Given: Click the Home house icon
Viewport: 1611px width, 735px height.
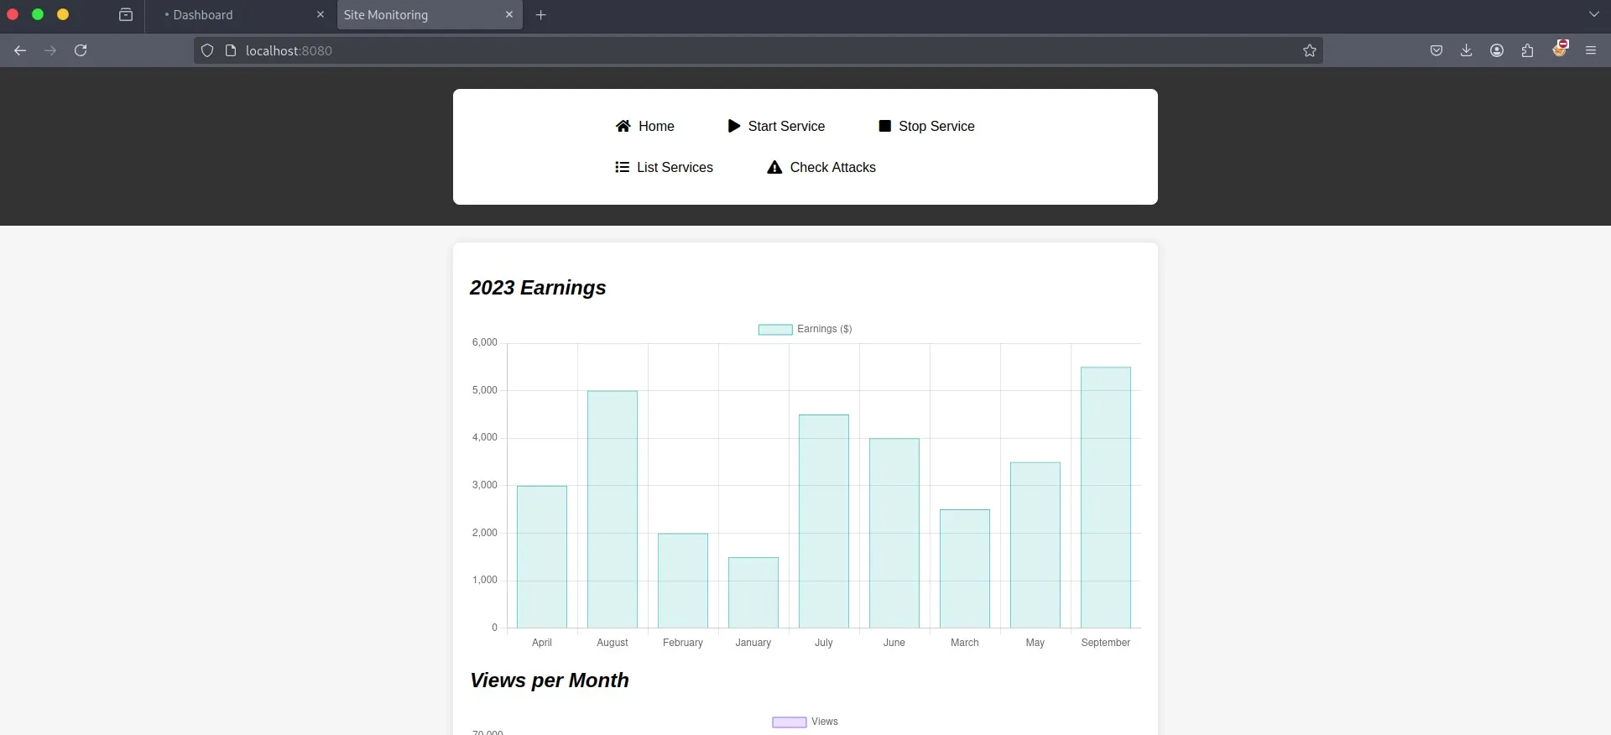Looking at the screenshot, I should click(623, 126).
